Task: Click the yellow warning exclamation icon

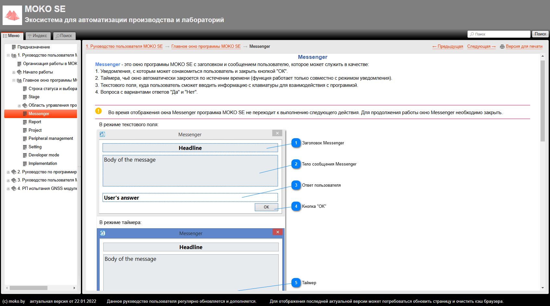Action: pyautogui.click(x=98, y=111)
